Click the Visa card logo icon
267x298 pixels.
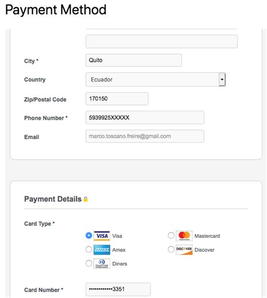(x=102, y=236)
